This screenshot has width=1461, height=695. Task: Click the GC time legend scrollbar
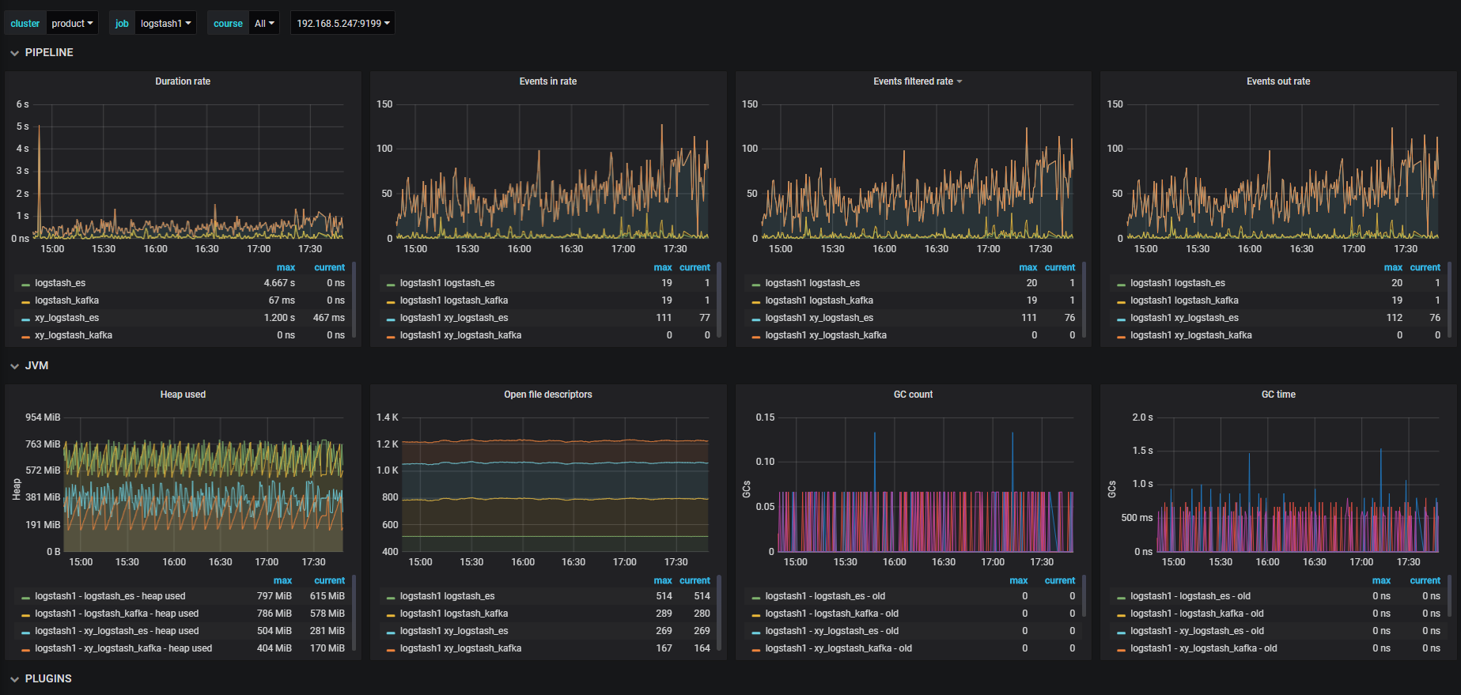[x=1450, y=597]
